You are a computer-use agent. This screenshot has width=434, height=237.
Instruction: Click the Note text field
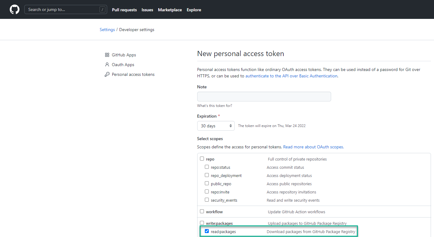264,97
